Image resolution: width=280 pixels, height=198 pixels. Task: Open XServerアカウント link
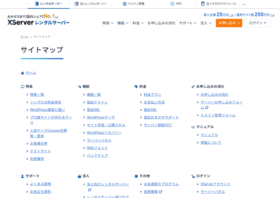point(216,184)
